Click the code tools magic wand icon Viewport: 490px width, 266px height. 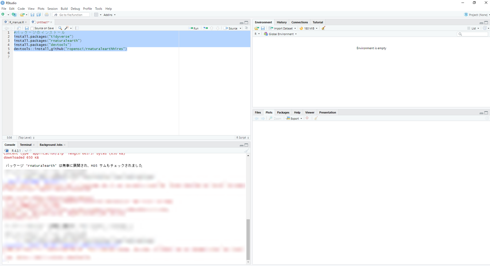click(x=67, y=28)
